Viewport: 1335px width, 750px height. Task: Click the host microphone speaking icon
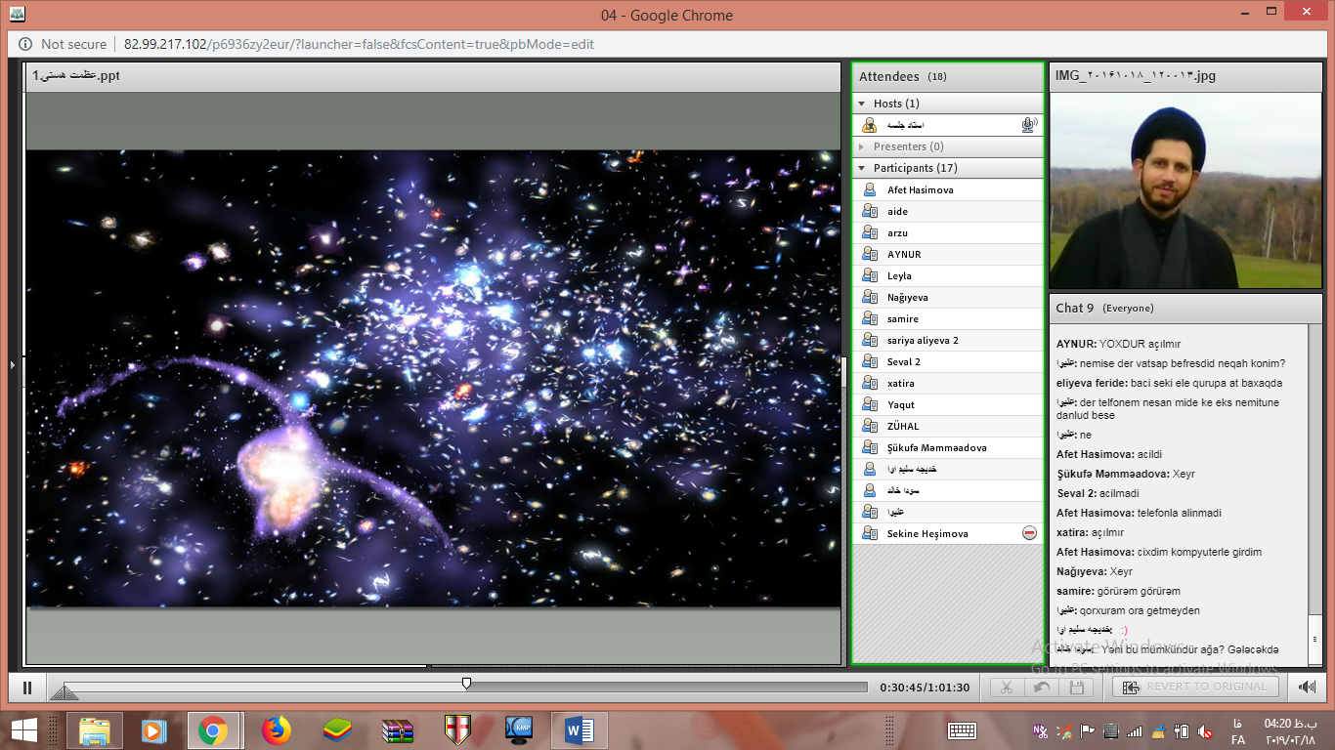click(x=1028, y=125)
